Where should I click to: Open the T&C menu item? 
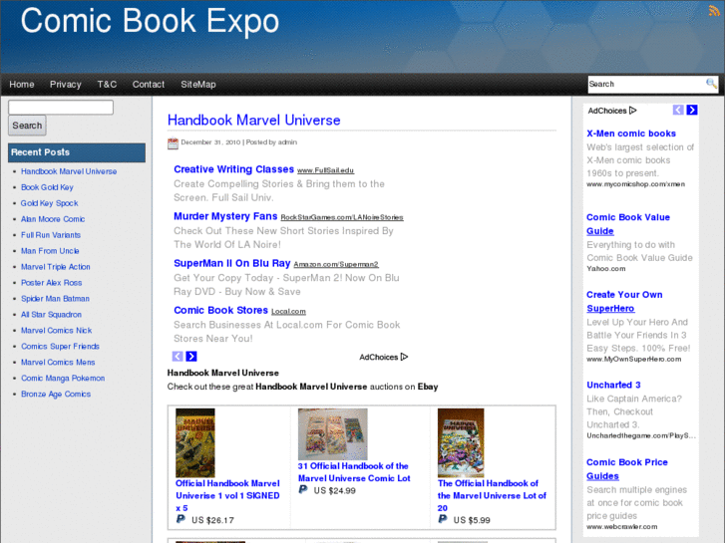[107, 84]
